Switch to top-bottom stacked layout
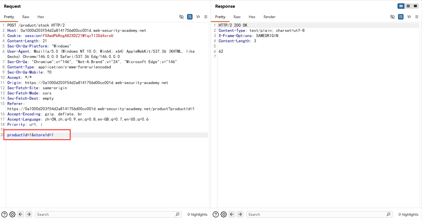This screenshot has width=422, height=221. [x=408, y=6]
